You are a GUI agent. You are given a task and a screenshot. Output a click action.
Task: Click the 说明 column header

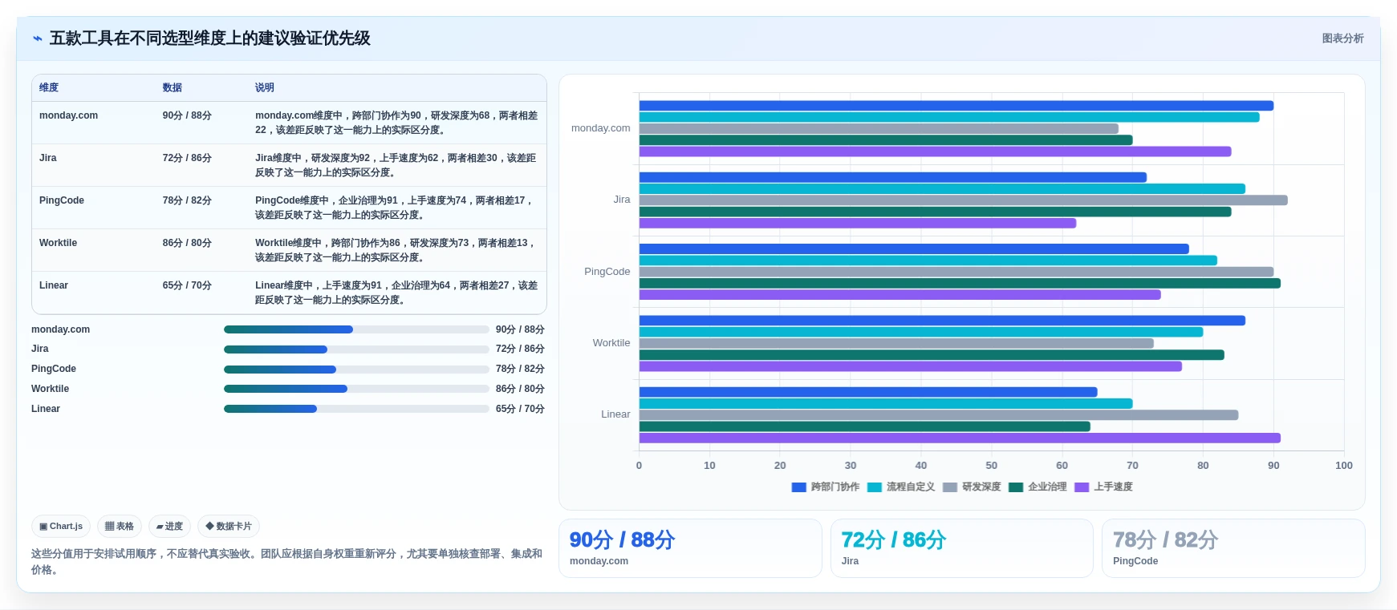pos(265,87)
